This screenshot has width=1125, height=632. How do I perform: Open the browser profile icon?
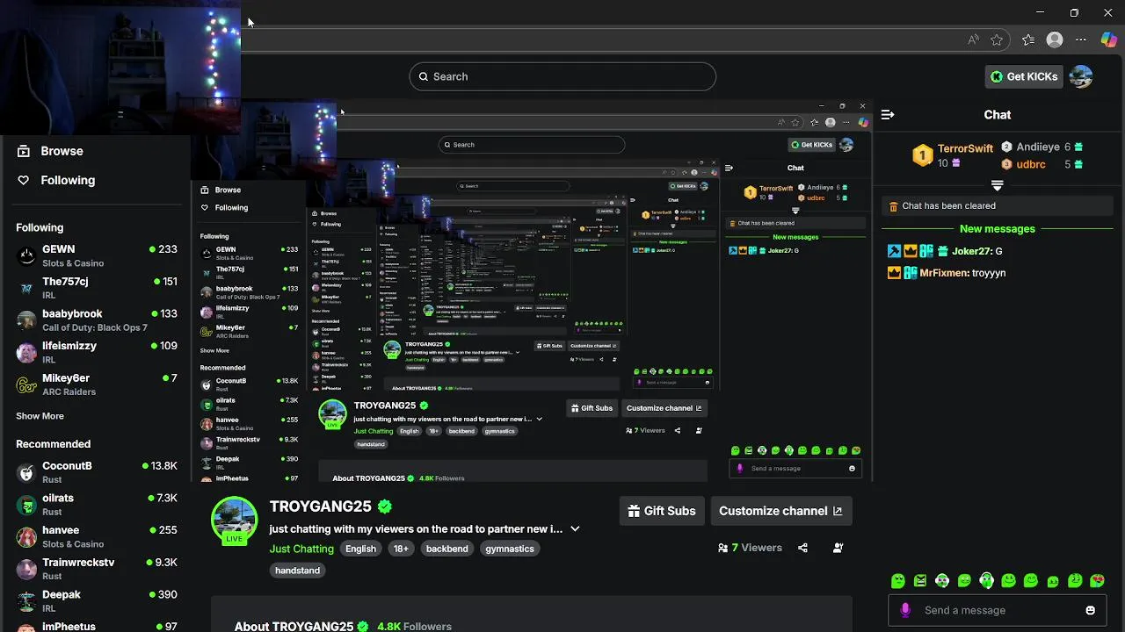1055,39
